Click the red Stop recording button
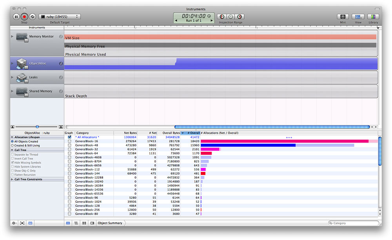 click(x=24, y=17)
